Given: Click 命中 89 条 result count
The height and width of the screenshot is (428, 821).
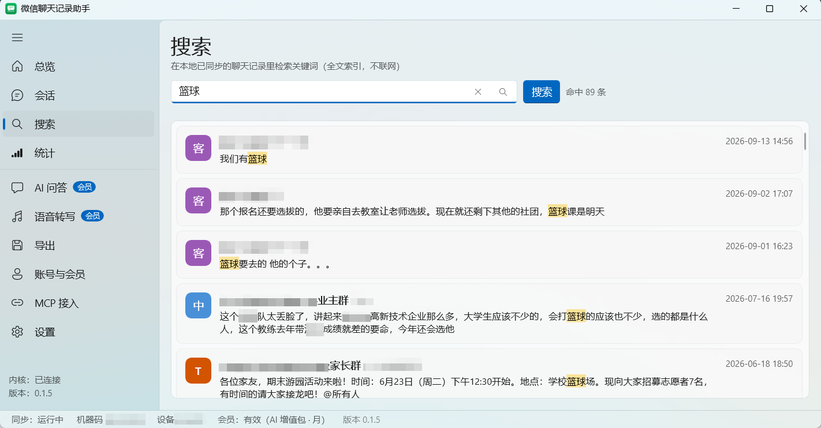Looking at the screenshot, I should click(586, 92).
